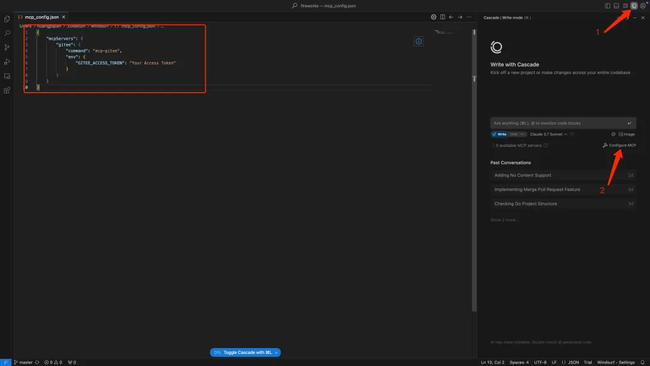Toggle the primary sidebar layout icon
650x366 pixels.
[x=608, y=5]
